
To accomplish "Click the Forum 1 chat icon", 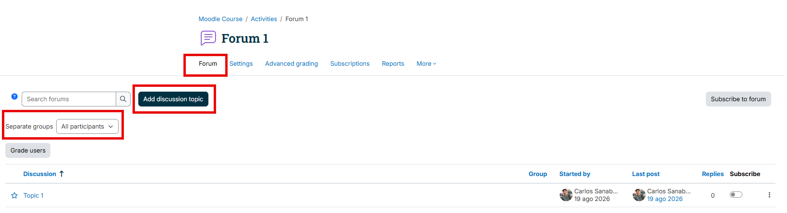I will point(208,38).
